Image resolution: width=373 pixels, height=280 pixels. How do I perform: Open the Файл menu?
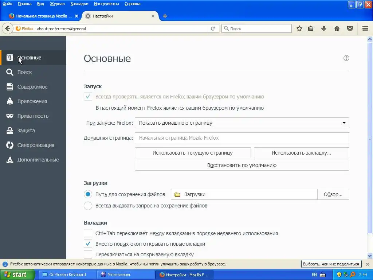[x=7, y=4]
